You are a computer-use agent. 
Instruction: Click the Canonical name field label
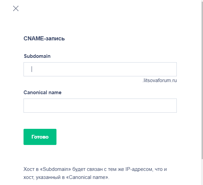click(42, 92)
